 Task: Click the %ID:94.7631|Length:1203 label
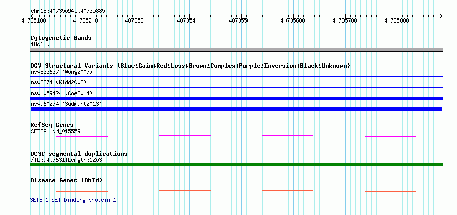(66, 160)
